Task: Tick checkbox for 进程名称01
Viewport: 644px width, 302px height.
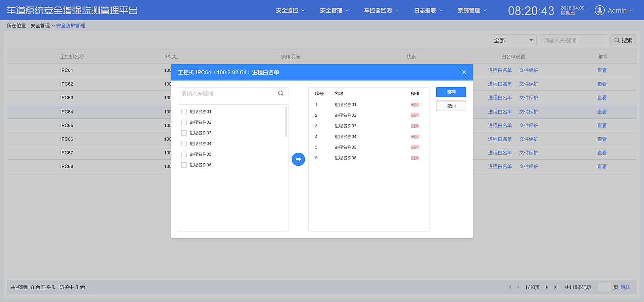Action: coord(184,112)
